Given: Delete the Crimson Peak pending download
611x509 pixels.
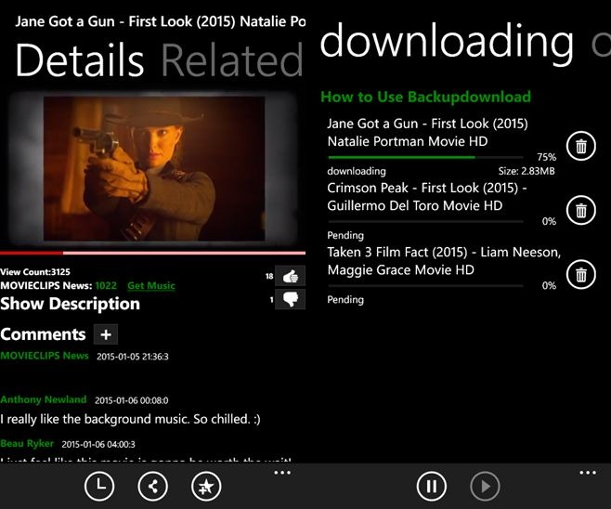Looking at the screenshot, I should pyautogui.click(x=580, y=210).
